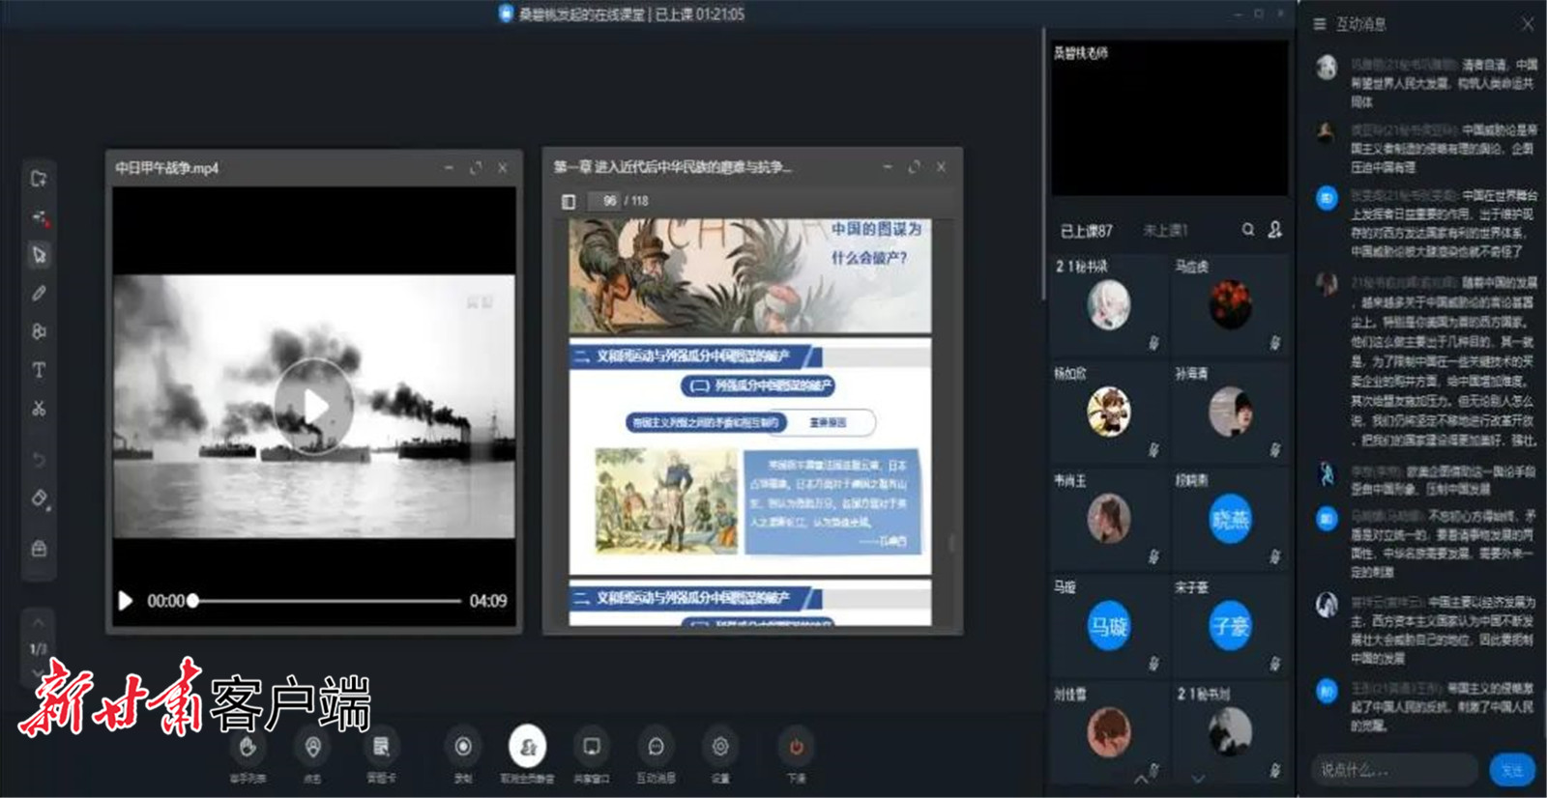Choose the shapes tool in left toolbar
The image size is (1547, 798).
tap(40, 331)
